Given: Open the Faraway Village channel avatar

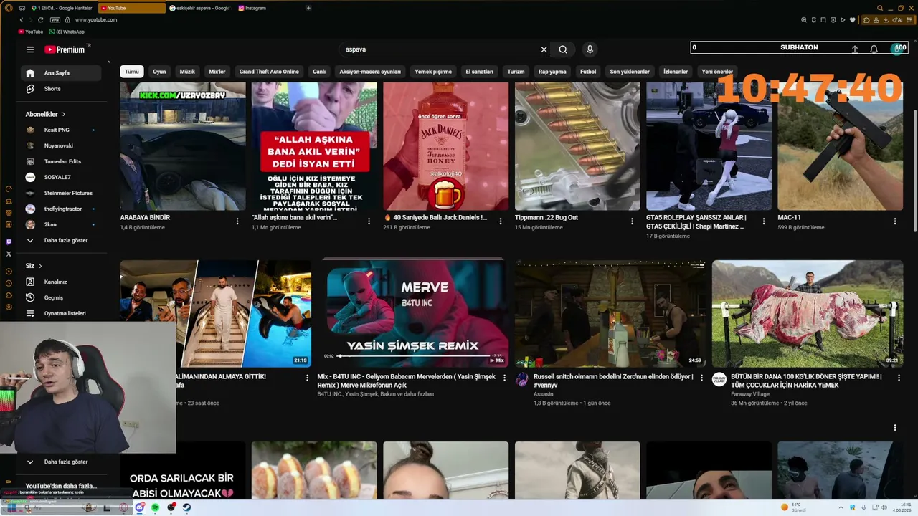Looking at the screenshot, I should point(719,379).
